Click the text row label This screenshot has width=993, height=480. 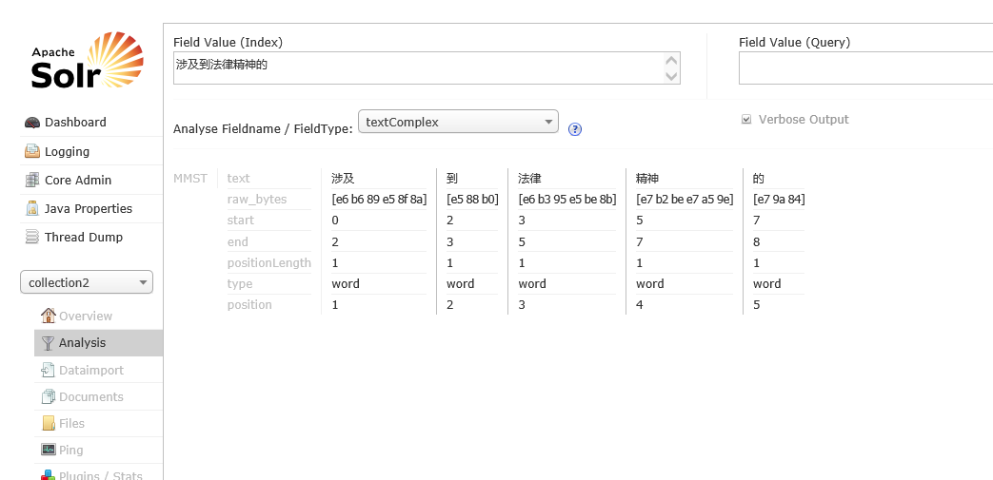pos(239,179)
